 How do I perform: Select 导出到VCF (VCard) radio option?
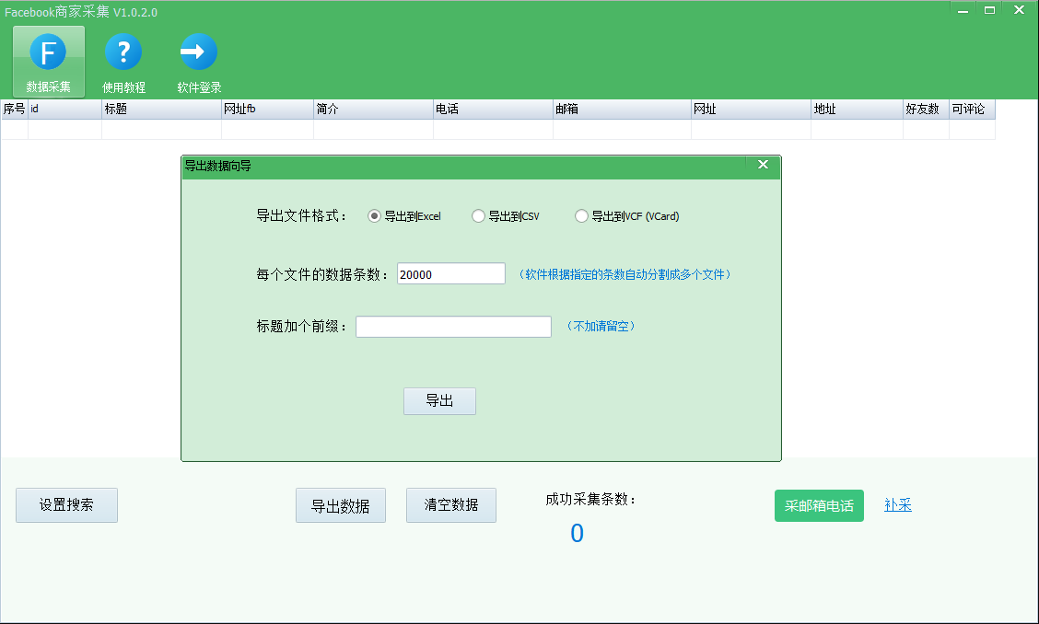click(627, 216)
